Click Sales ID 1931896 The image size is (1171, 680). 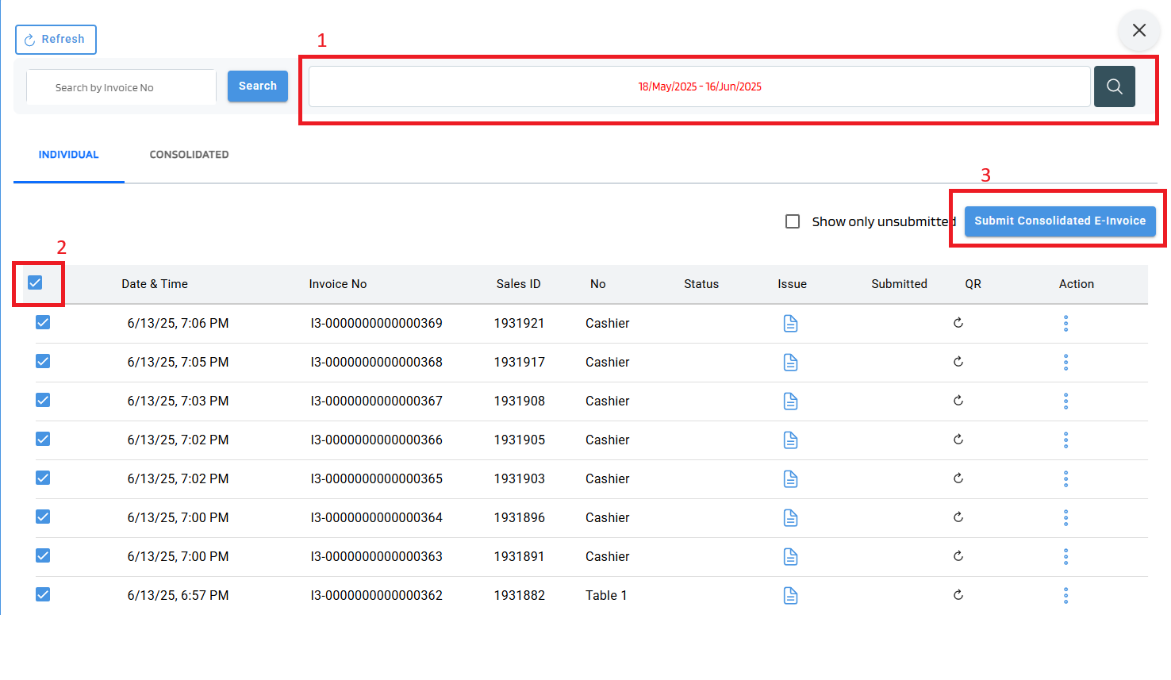(520, 517)
